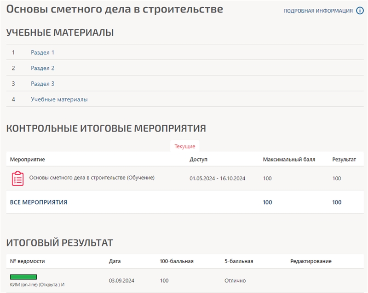Click the green record-sheet number bar
Viewport: 368px width, 293px height.
tap(23, 277)
